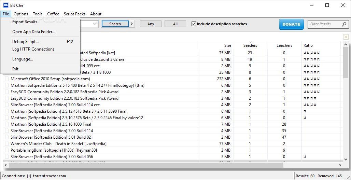This screenshot has height=180, width=351.
Task: Select SlimBrowser 7 00 Build 114 exe row
Action: pyautogui.click(x=172, y=105)
